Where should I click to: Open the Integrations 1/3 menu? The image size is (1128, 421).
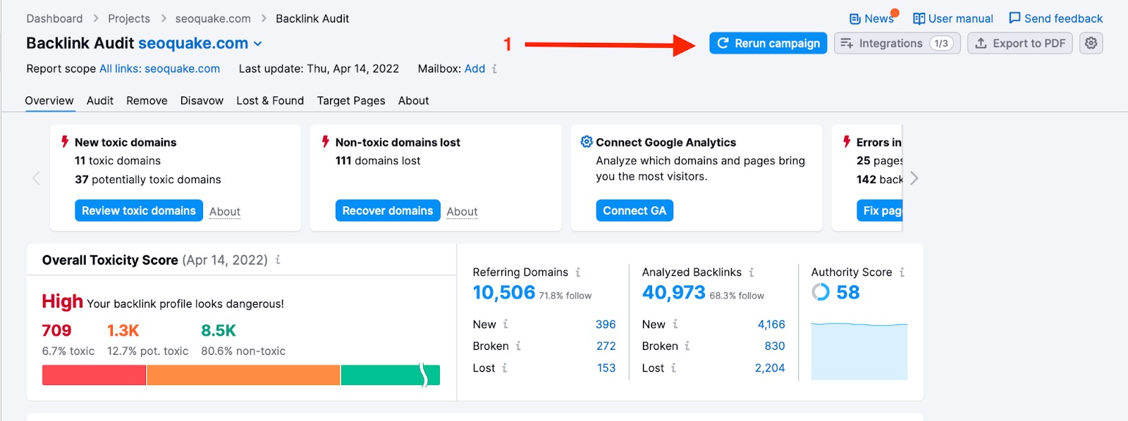897,43
